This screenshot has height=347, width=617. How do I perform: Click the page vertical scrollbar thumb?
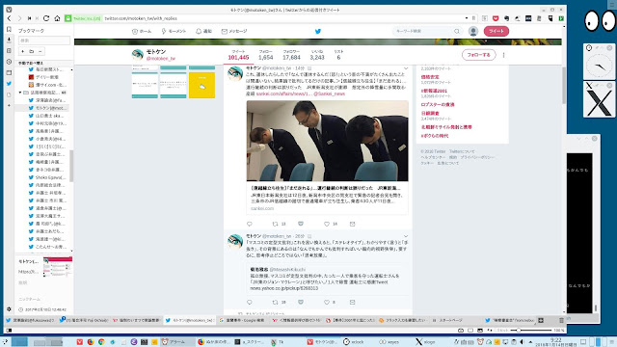[564, 85]
